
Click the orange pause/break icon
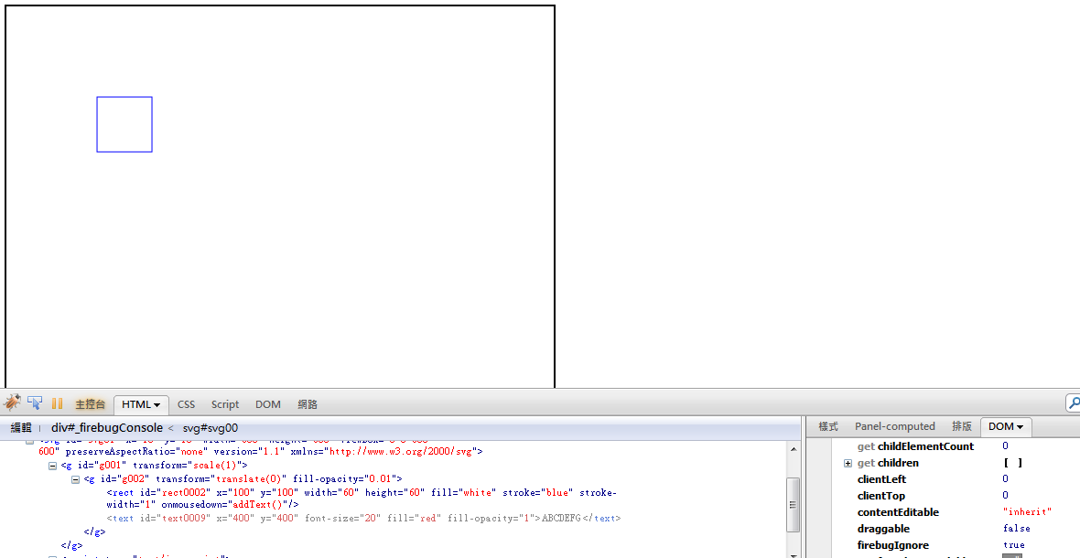pos(57,403)
